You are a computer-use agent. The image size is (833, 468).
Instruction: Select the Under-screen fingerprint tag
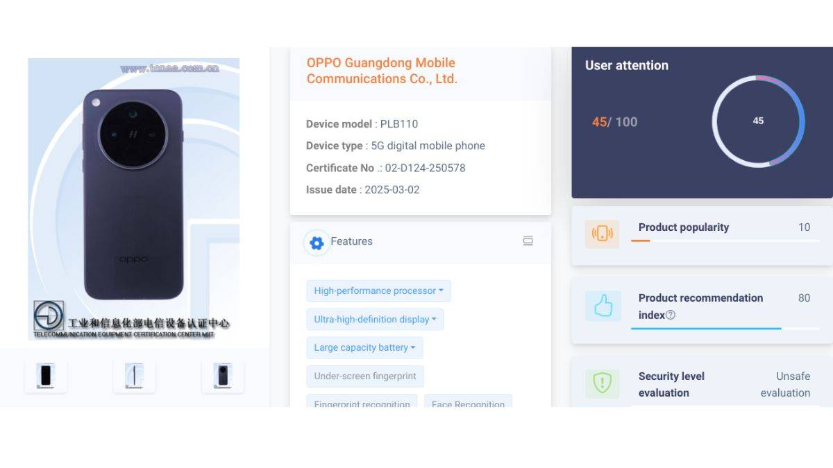365,376
